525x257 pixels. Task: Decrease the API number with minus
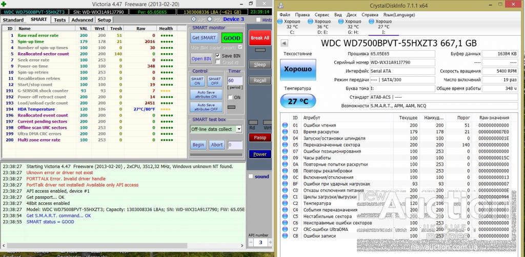click(x=251, y=242)
